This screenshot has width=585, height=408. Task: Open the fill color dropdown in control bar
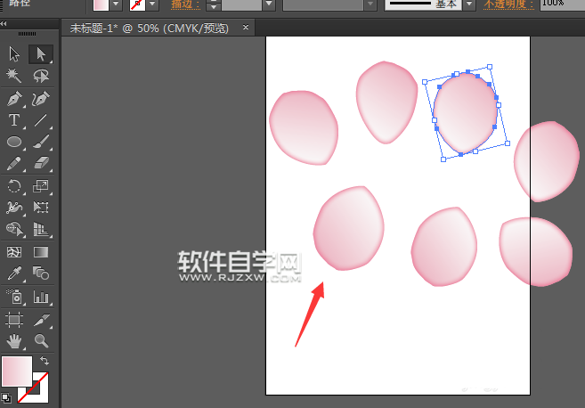[x=116, y=4]
